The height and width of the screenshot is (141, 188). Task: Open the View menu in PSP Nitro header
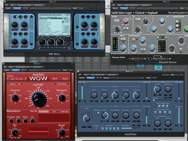click(13, 5)
